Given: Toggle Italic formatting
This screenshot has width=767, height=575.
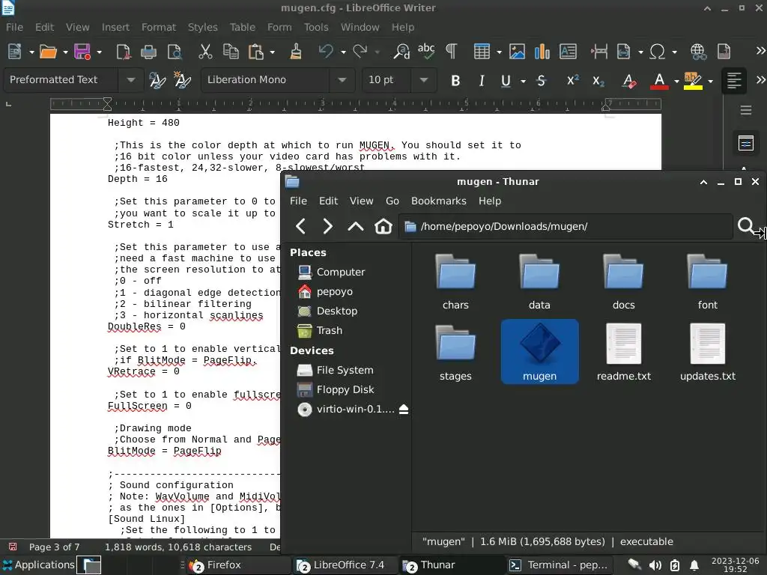Looking at the screenshot, I should 482,81.
